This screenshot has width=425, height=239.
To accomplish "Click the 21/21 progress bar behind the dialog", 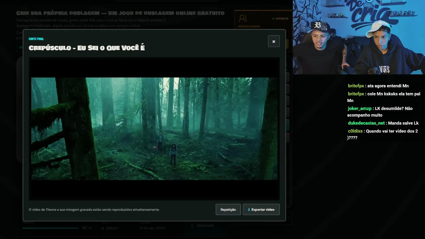I will coord(50,228).
